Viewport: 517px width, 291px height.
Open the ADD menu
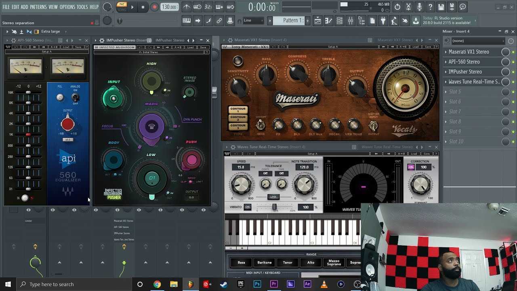pyautogui.click(x=25, y=7)
